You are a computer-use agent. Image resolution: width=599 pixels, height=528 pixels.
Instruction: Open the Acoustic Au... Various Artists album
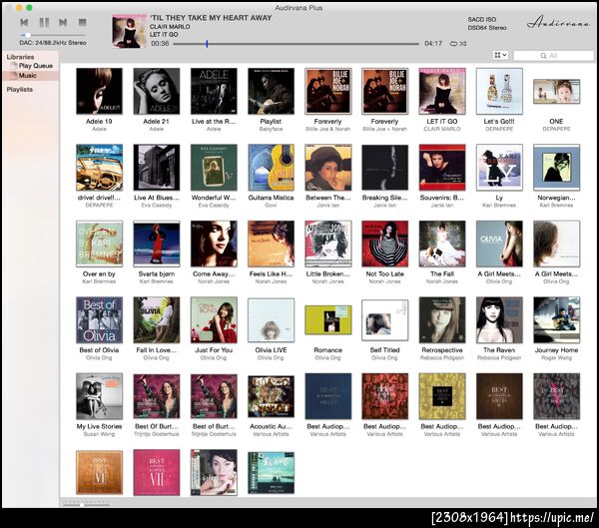[x=271, y=396]
